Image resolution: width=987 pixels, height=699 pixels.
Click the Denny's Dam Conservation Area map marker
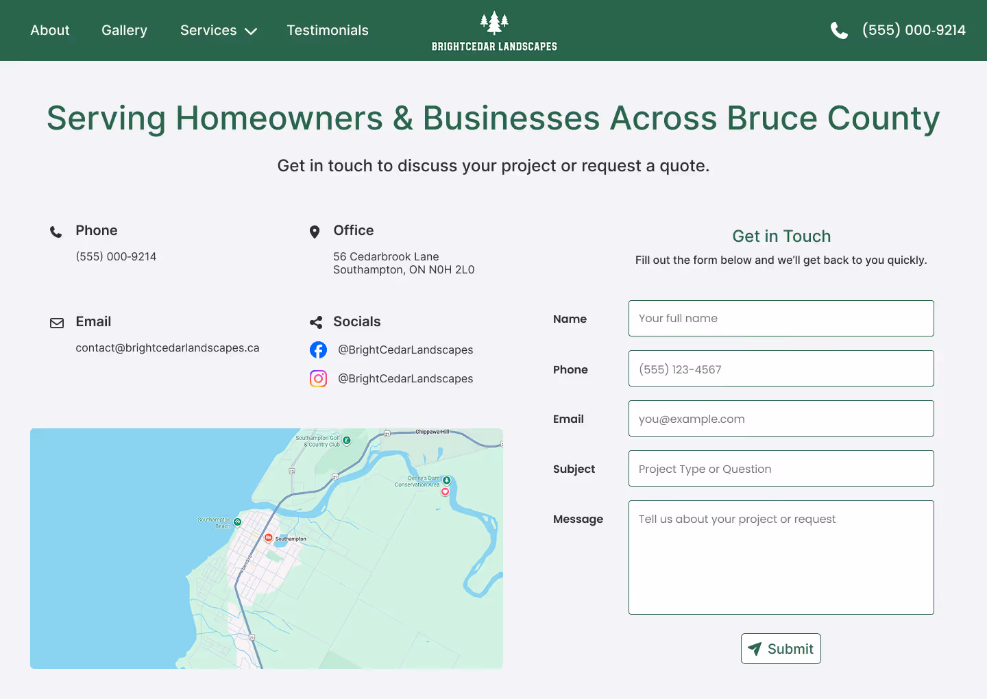tap(446, 480)
